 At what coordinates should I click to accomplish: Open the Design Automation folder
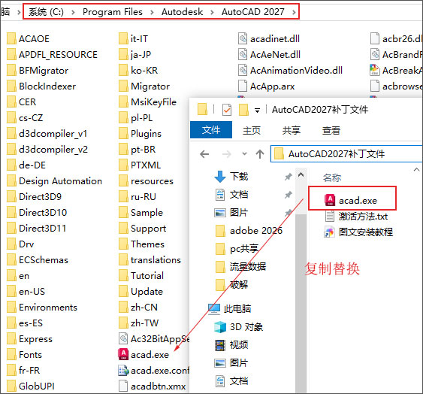(55, 180)
